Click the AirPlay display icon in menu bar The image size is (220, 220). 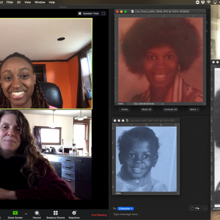click(x=215, y=2)
